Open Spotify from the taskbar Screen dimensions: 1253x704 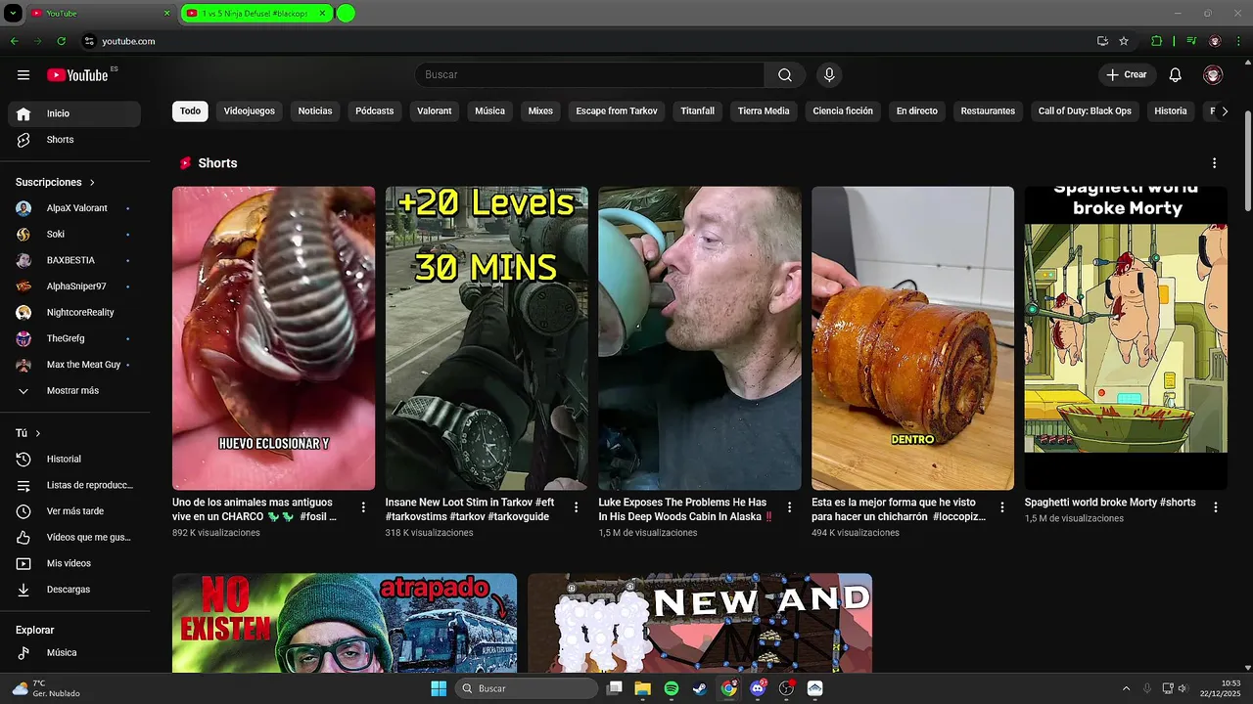tap(672, 688)
